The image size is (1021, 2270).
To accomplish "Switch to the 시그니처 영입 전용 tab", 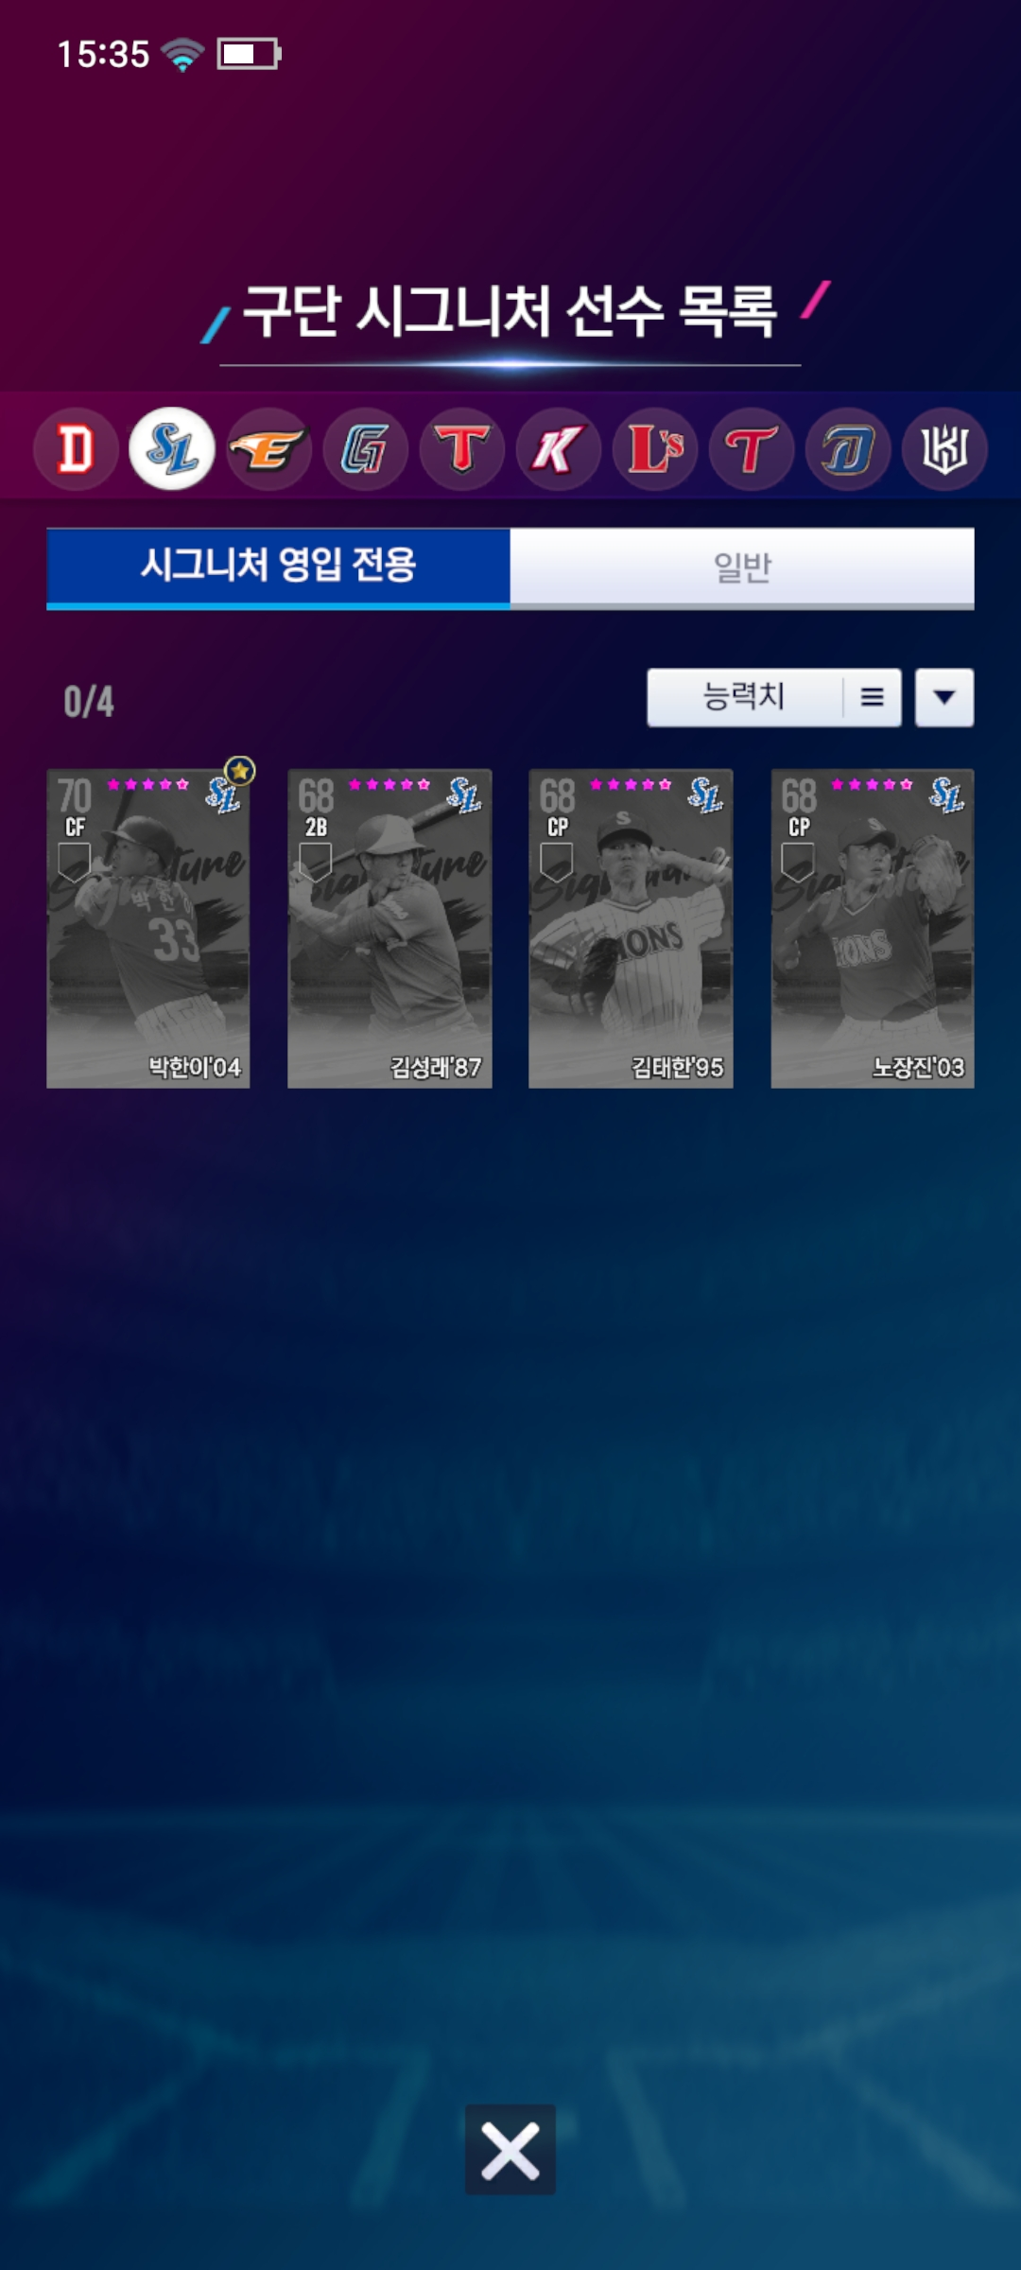I will [278, 567].
